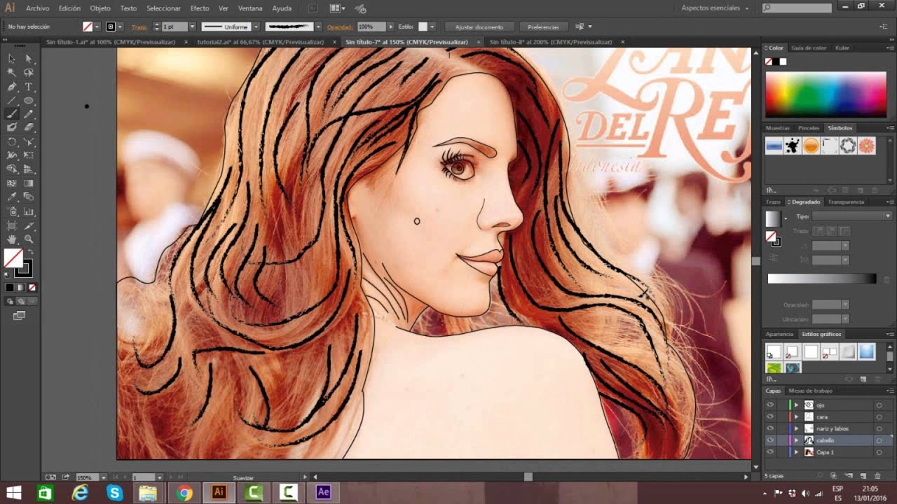
Task: Pick a color from the spectrum bar
Action: 826,94
